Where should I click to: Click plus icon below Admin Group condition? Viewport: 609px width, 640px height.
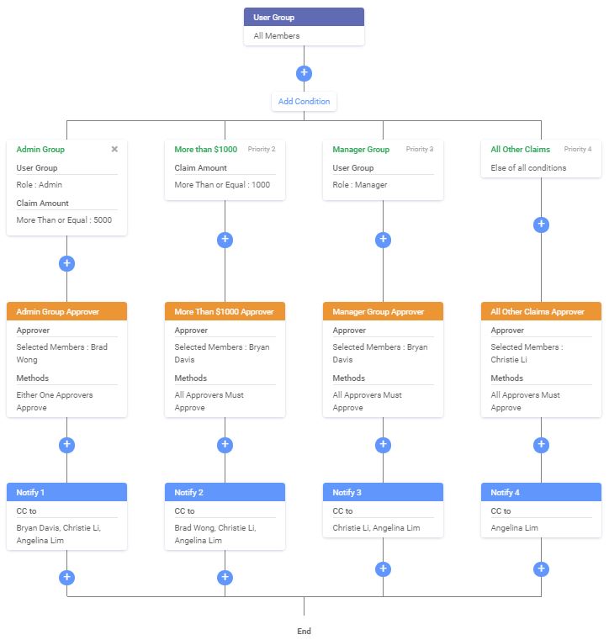click(x=67, y=263)
